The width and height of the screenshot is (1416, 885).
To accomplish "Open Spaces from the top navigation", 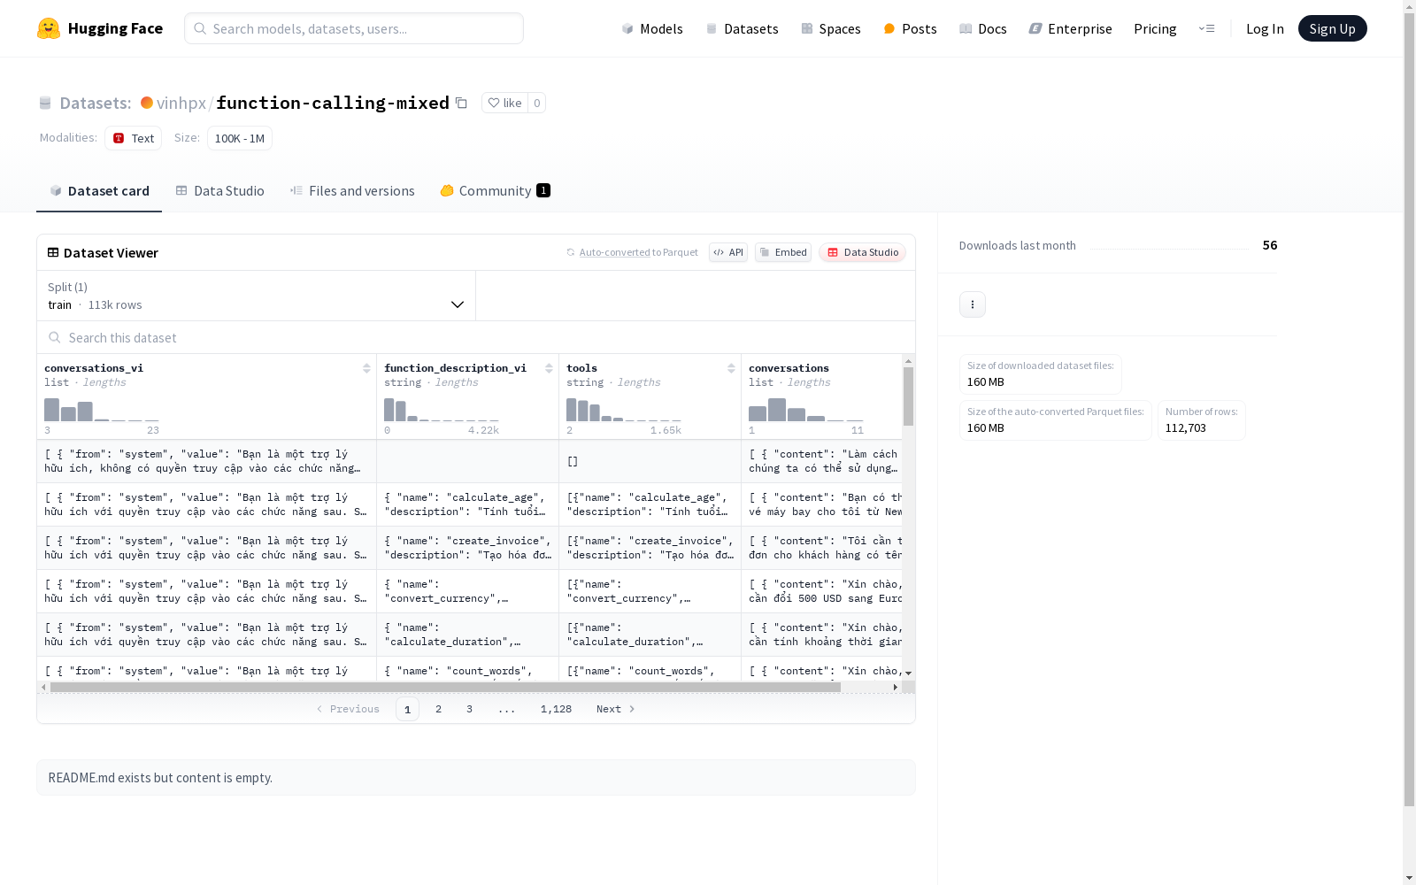I will click(x=831, y=28).
